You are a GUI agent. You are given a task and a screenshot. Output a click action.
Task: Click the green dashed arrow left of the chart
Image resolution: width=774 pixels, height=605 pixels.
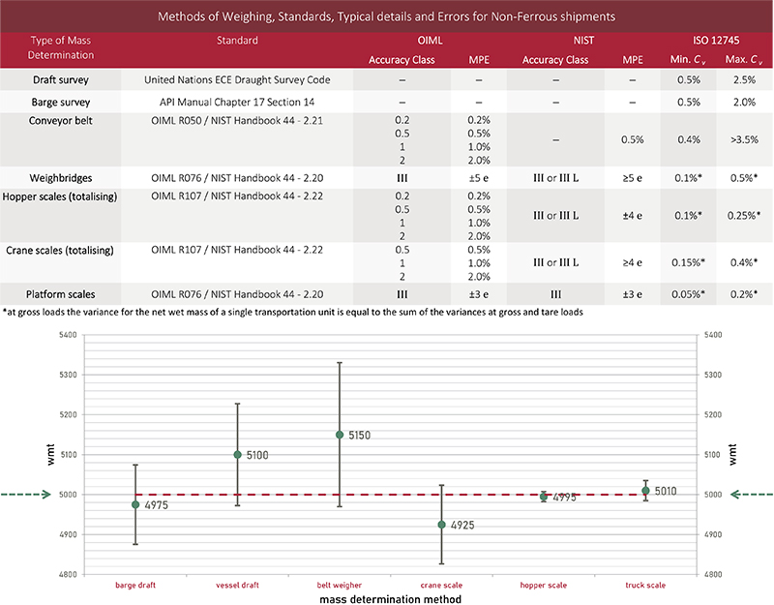pyautogui.click(x=20, y=495)
